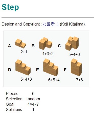Click the letter E label
Viewport: 94px width, 115px height.
pos(37,70)
